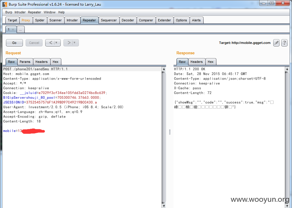
Task: Click the response Date header line
Action: (210, 74)
